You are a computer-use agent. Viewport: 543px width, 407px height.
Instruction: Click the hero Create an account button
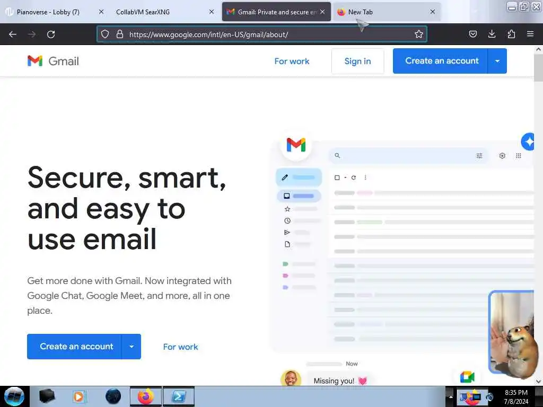pos(74,347)
